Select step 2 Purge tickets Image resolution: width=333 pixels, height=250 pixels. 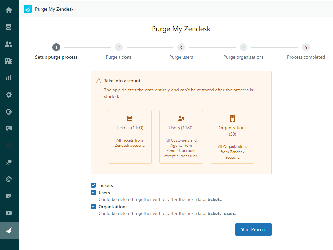tap(119, 47)
